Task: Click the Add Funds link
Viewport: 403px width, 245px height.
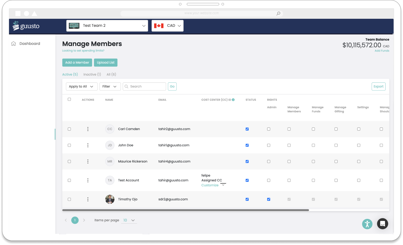Action: point(382,51)
